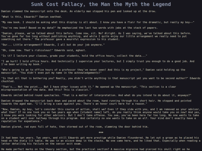This screenshot has width=202, height=151.
Task: Click the line "Oh, come now. That's ridiculous!"
Action: (44, 50)
